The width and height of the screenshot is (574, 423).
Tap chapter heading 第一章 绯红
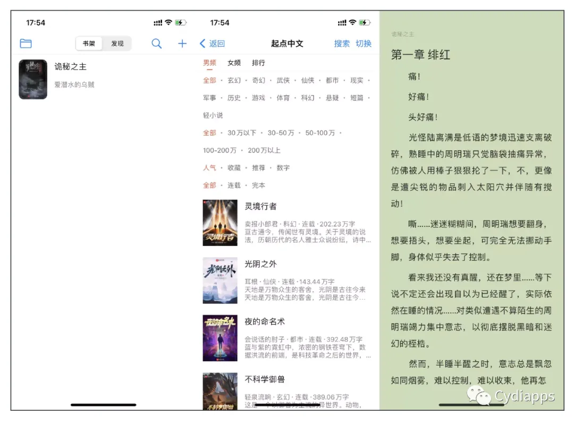pyautogui.click(x=420, y=55)
